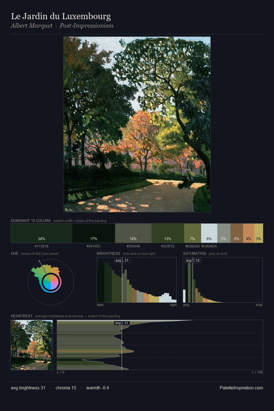Click the 'SATURATION' section heading
Image resolution: width=274 pixels, height=411 pixels.
point(195,253)
